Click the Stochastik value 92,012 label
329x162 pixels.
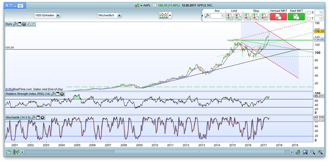319,120
